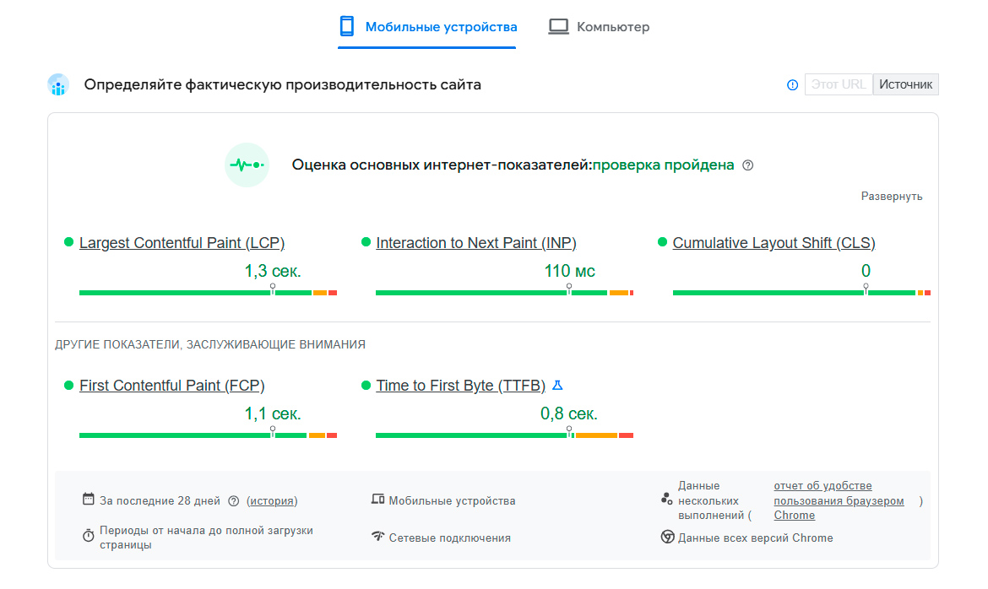The width and height of the screenshot is (988, 589).
Task: Click the calendar icon for last 28 days
Action: click(x=89, y=500)
